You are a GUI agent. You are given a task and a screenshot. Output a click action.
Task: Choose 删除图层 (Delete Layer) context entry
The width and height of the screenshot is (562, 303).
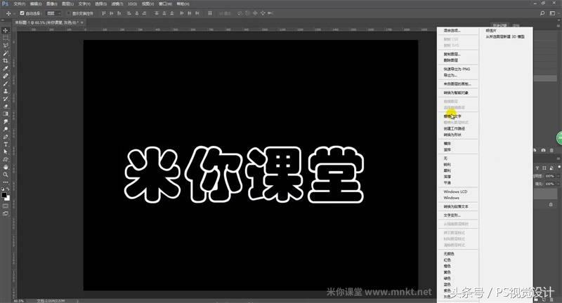click(x=450, y=60)
